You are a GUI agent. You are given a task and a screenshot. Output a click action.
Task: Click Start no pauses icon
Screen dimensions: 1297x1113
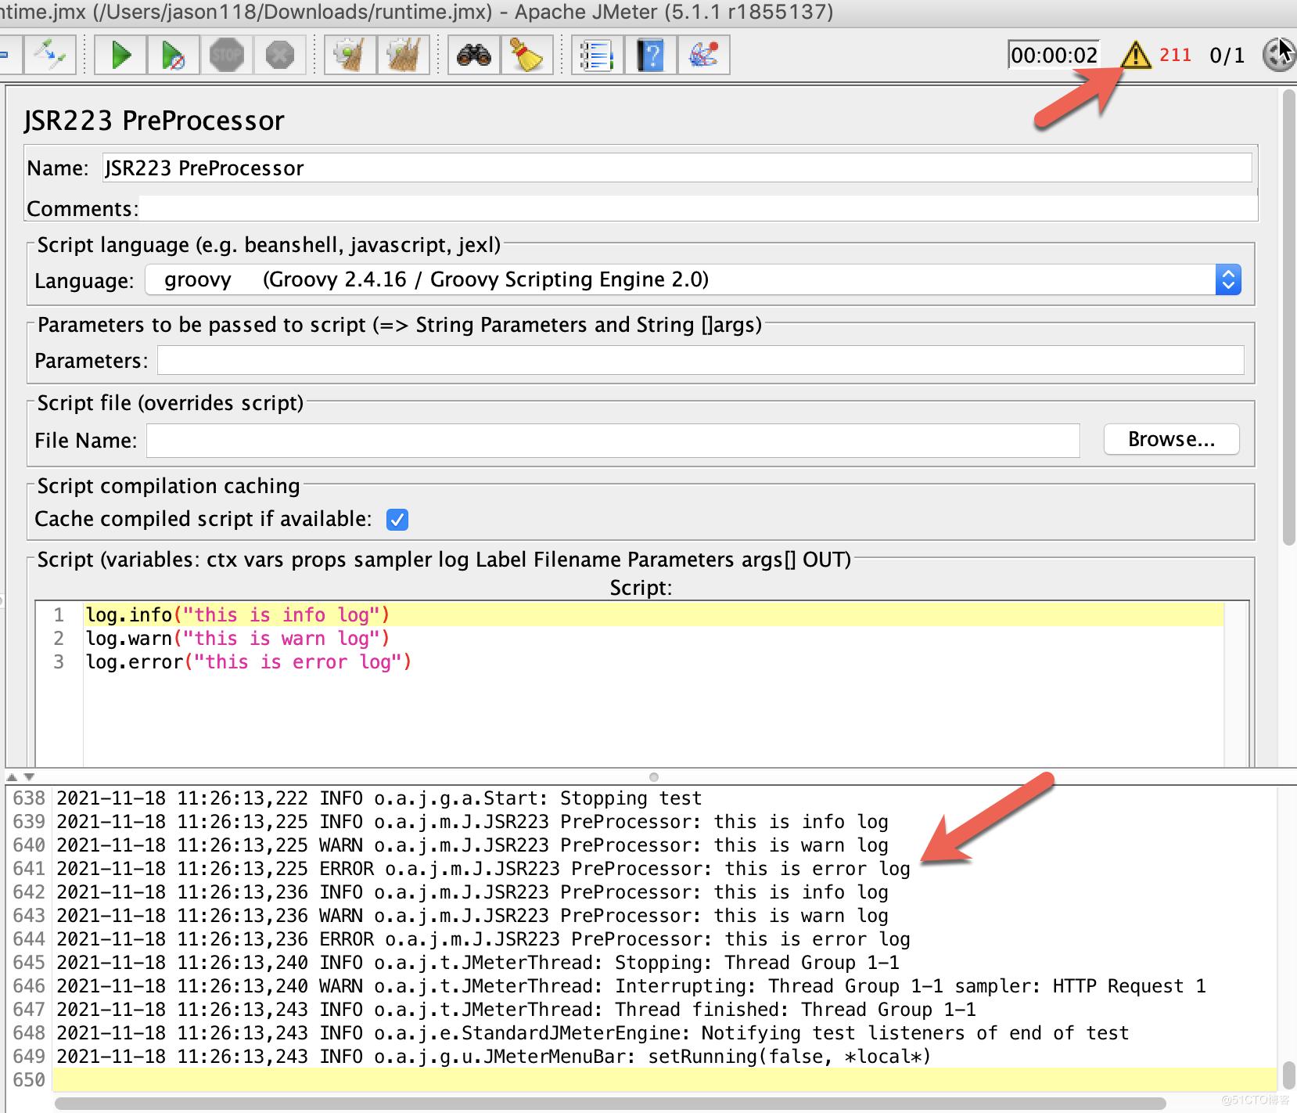pos(172,55)
